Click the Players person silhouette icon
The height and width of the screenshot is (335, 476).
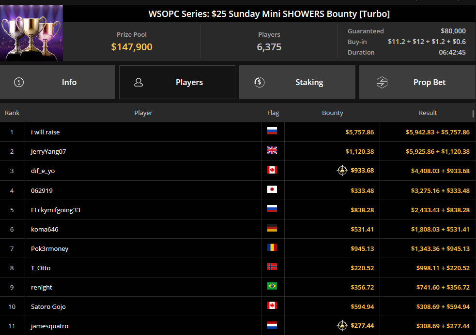138,82
